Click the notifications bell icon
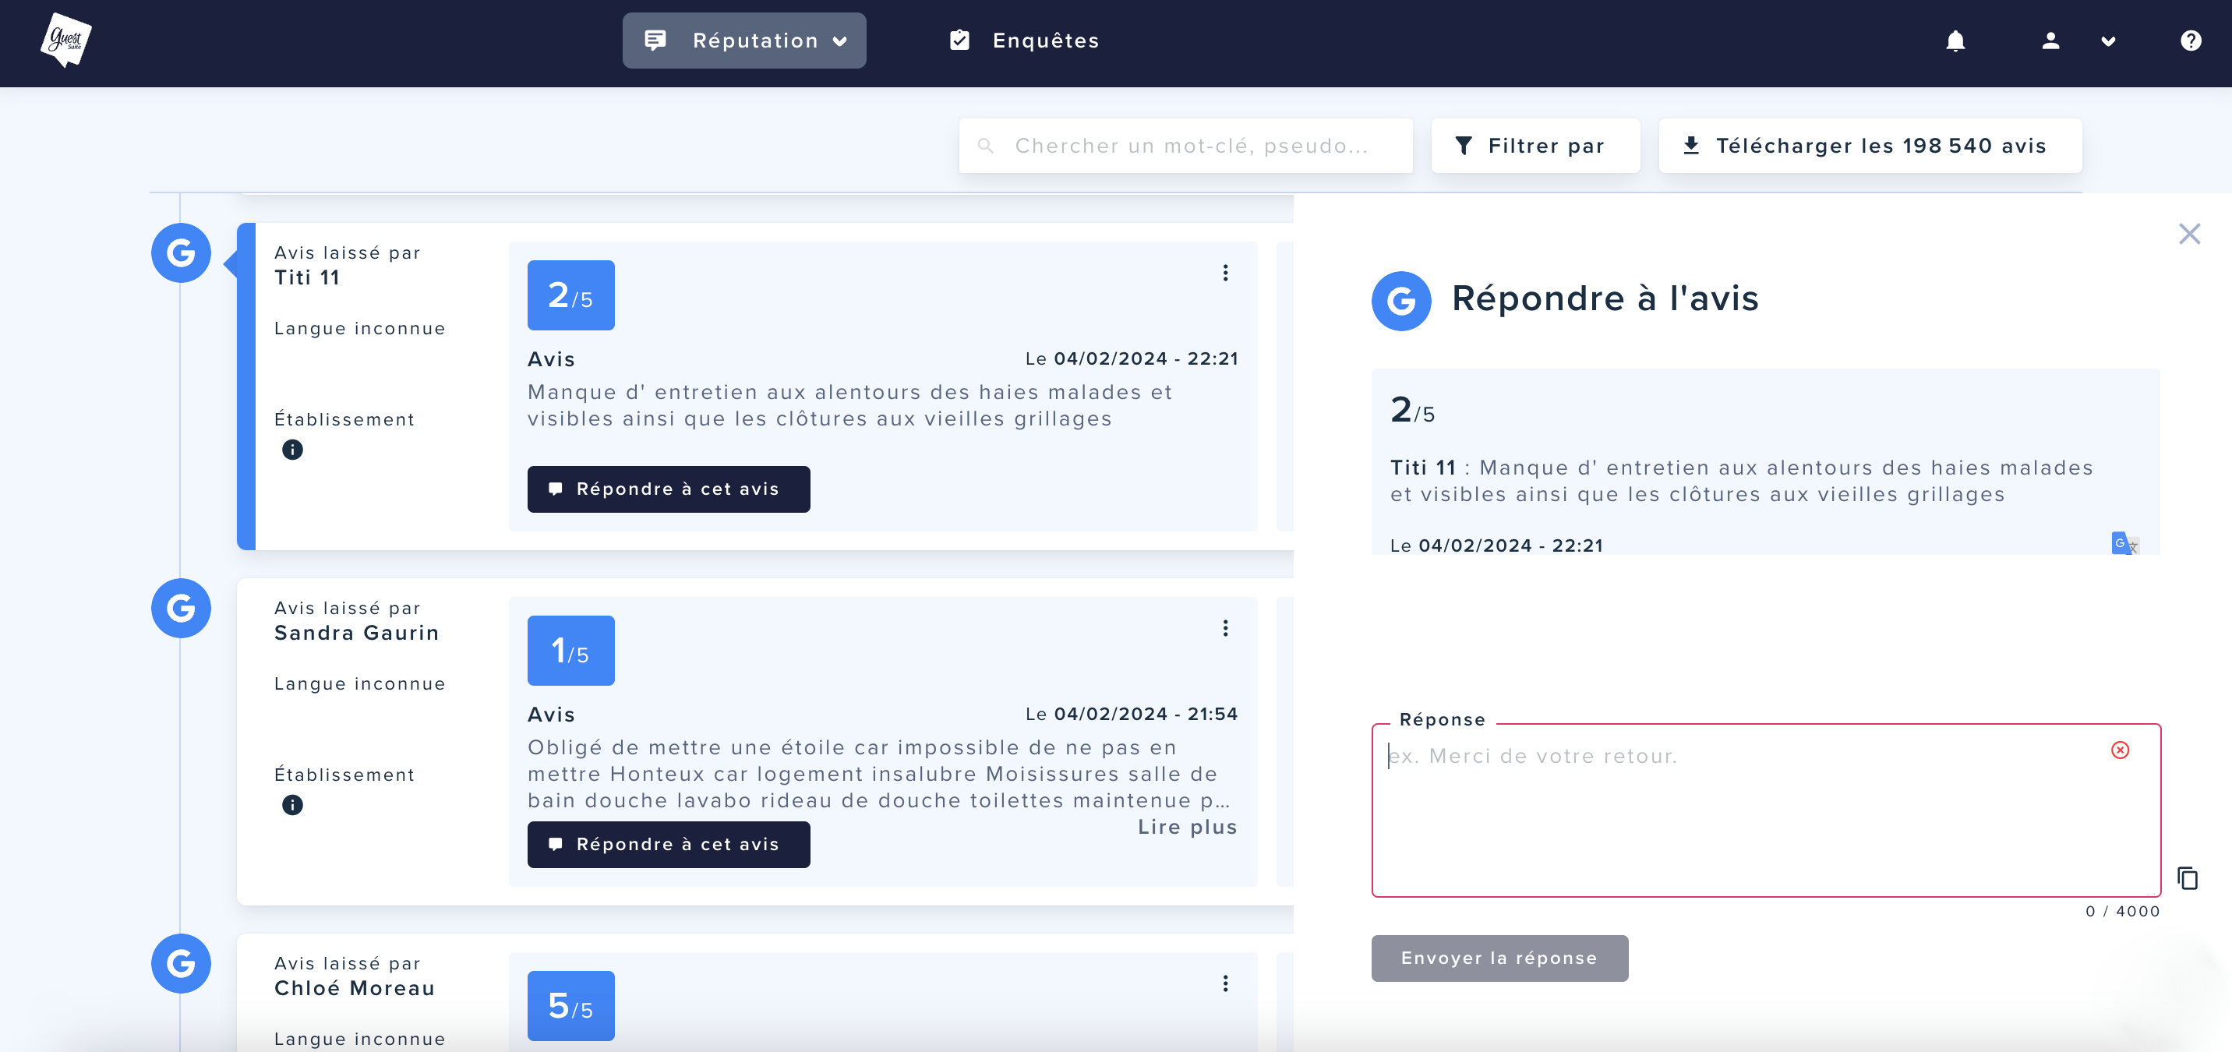Screen dimensions: 2232x1052 click(1955, 41)
